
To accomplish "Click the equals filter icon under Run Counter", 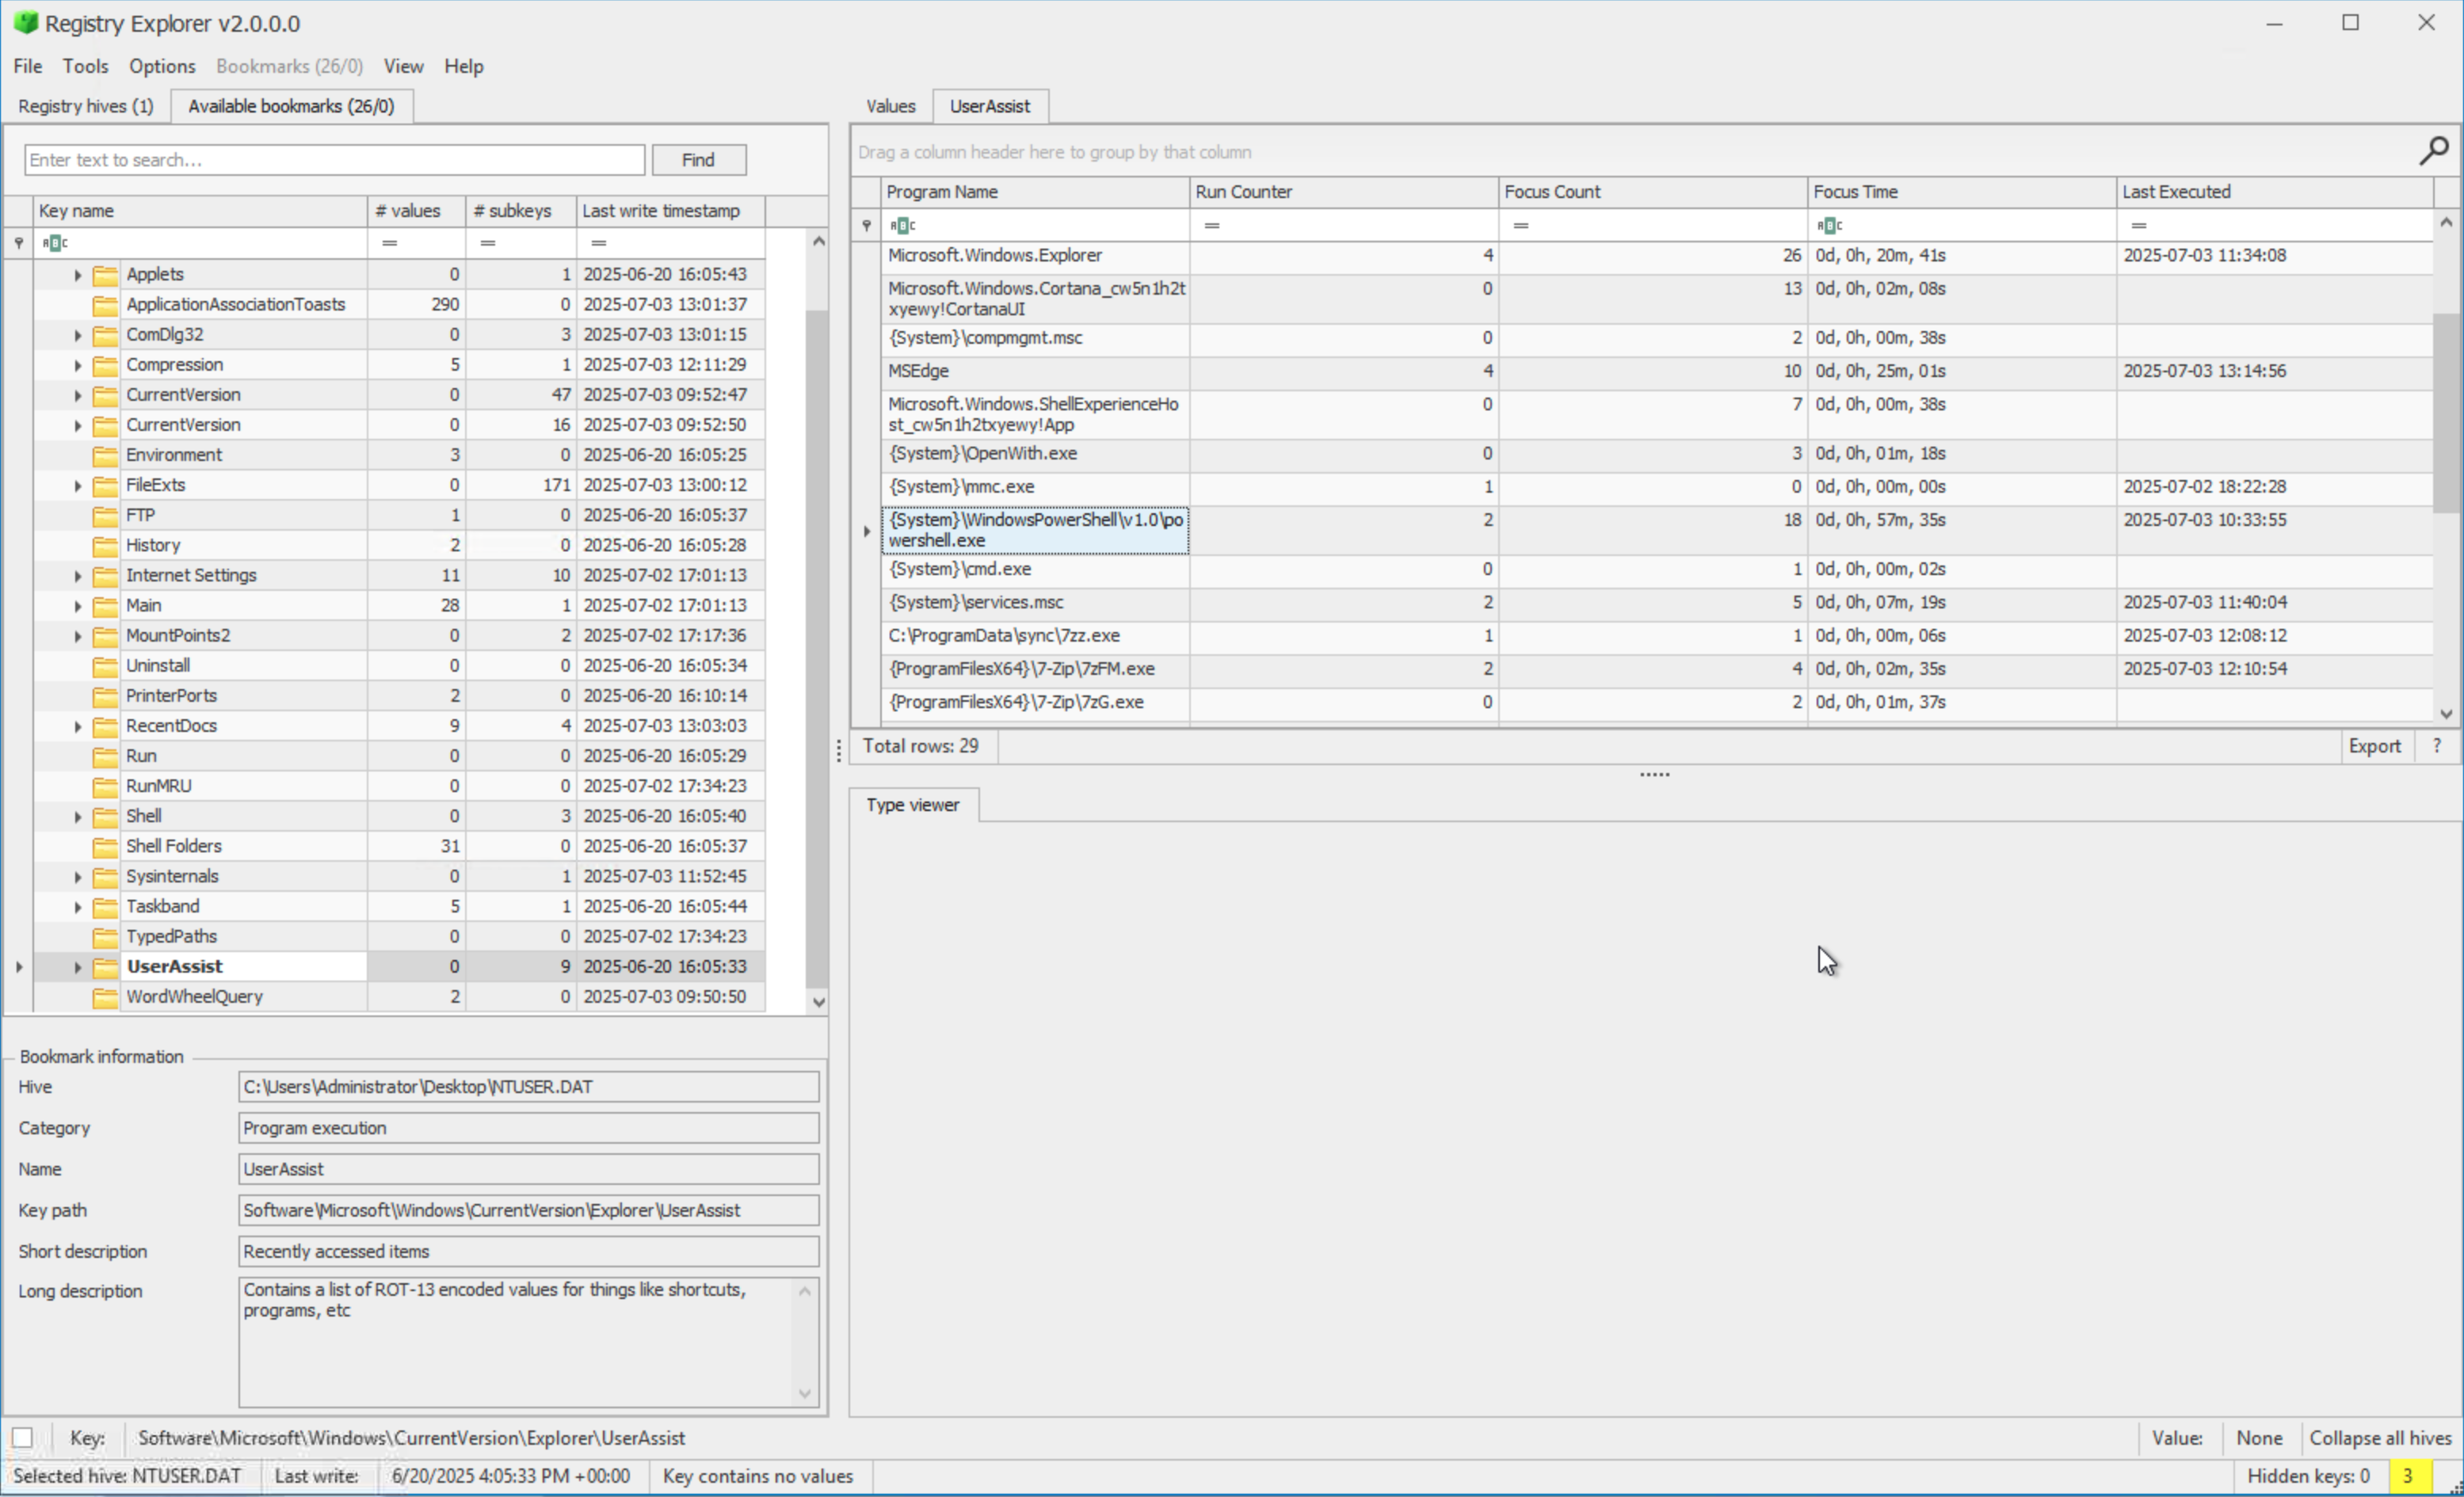I will [x=1212, y=225].
